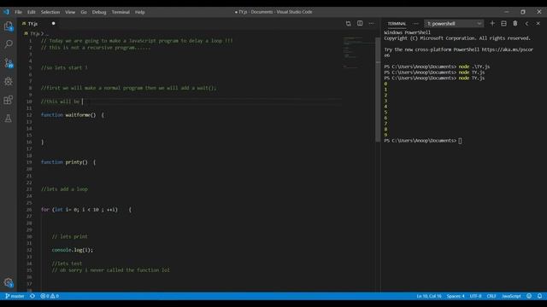Click the terminal panel left chevron
Viewport: 547px width, 307px height.
click(x=526, y=23)
